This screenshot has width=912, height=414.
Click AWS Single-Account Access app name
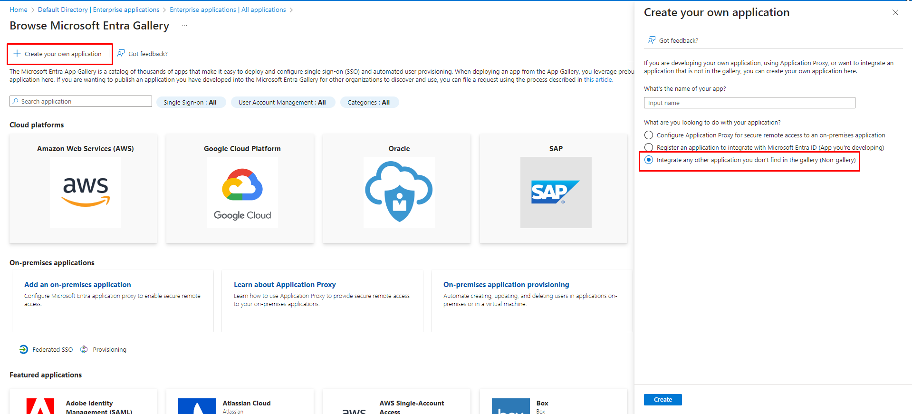click(x=412, y=407)
